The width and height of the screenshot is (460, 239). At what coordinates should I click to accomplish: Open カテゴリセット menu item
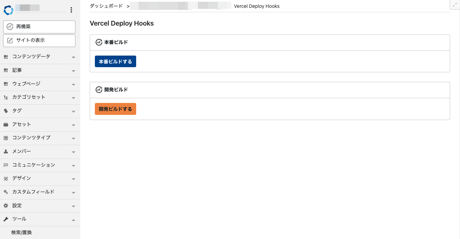40,97
